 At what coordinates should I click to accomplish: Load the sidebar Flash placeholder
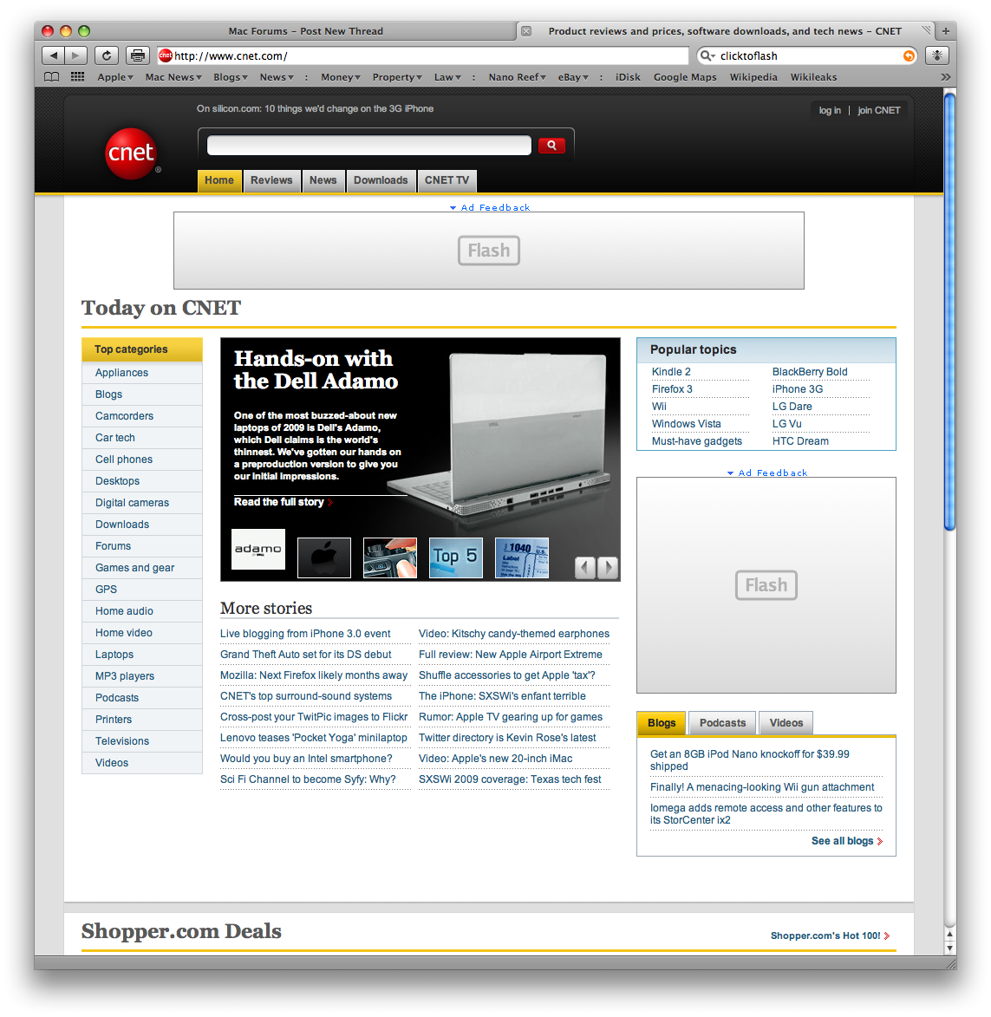tap(766, 585)
